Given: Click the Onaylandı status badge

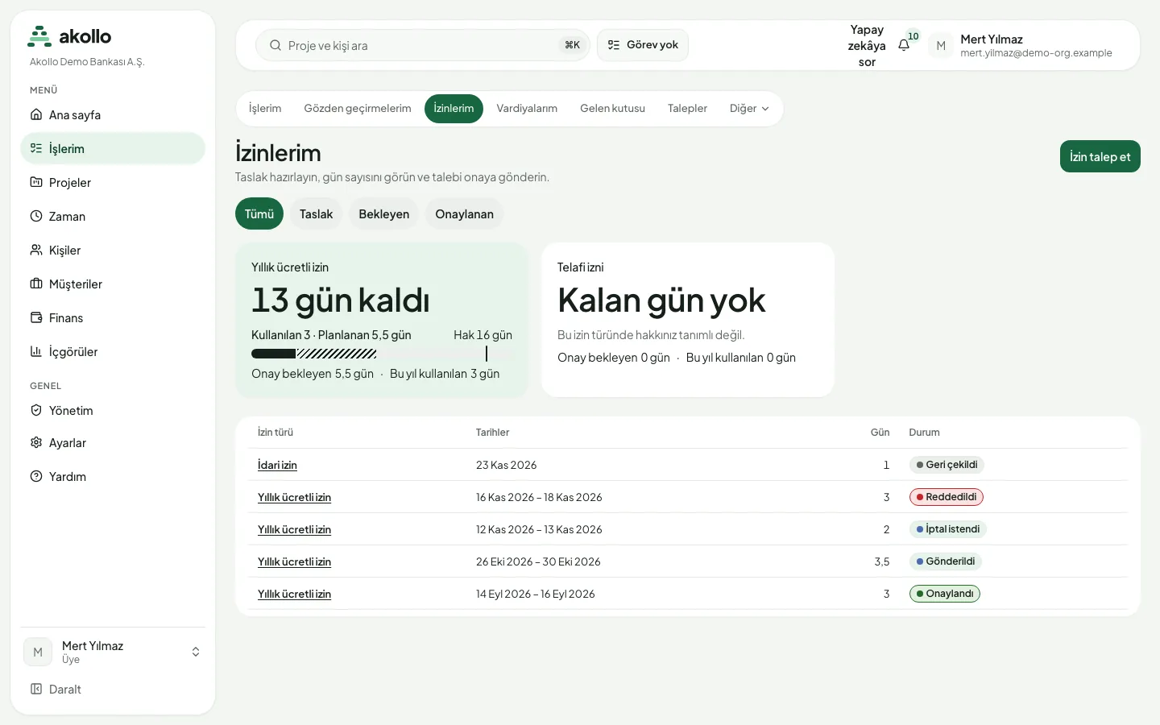Looking at the screenshot, I should click(945, 594).
